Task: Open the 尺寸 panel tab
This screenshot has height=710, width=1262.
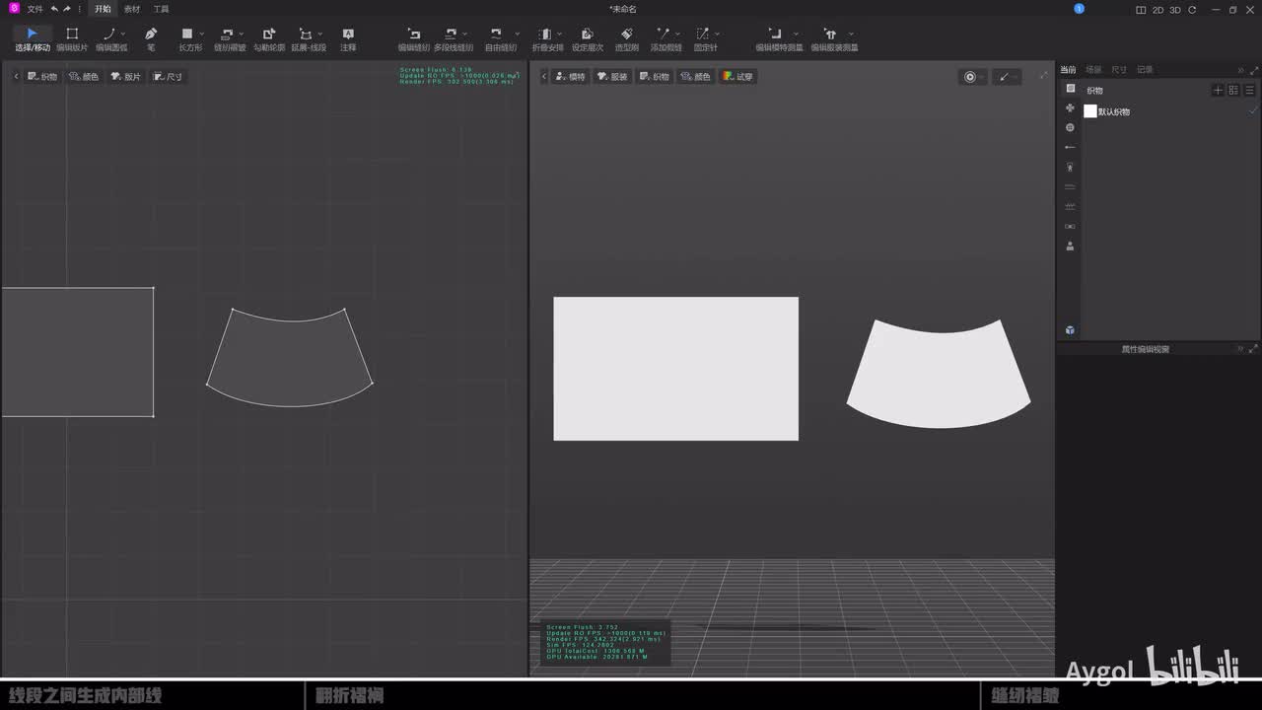Action: tap(1119, 70)
